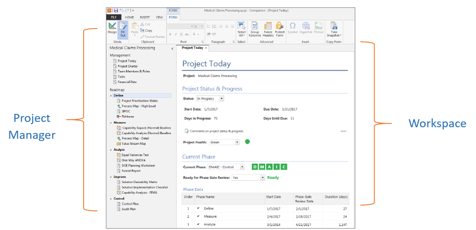Open the Project Health dropdown
The image size is (476, 230).
(x=237, y=142)
